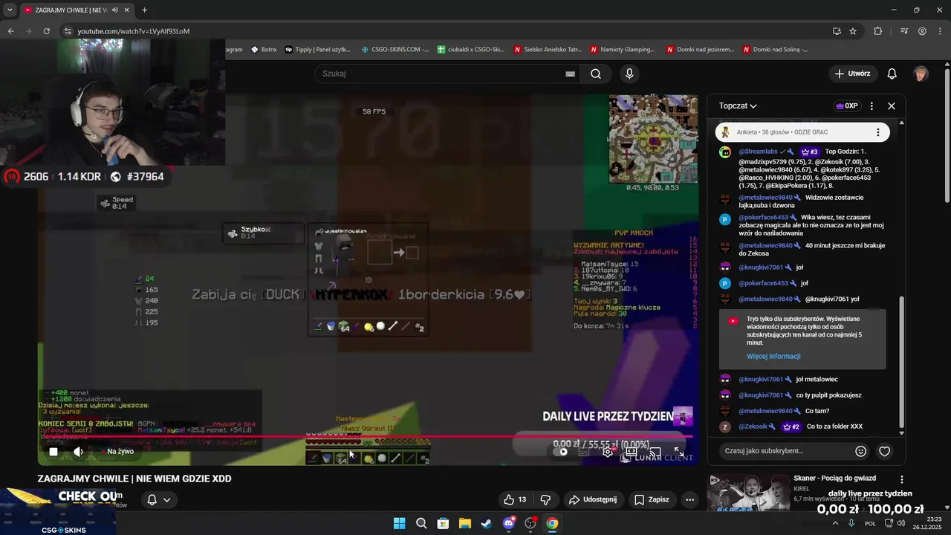Open Steam from the taskbar

click(x=487, y=523)
